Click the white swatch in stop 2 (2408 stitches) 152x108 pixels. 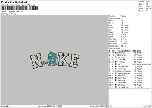pos(116,55)
